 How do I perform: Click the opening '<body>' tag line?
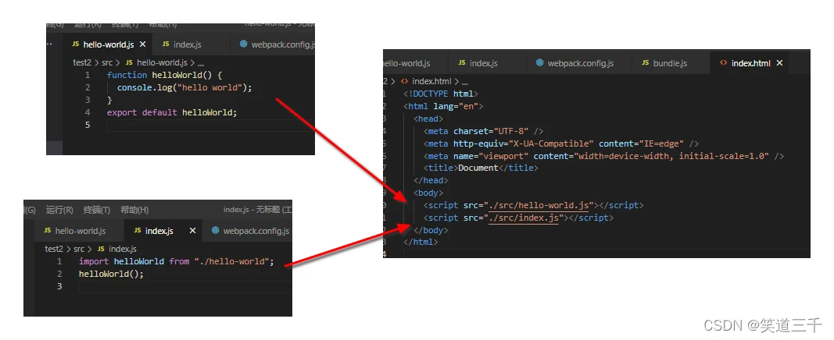428,193
